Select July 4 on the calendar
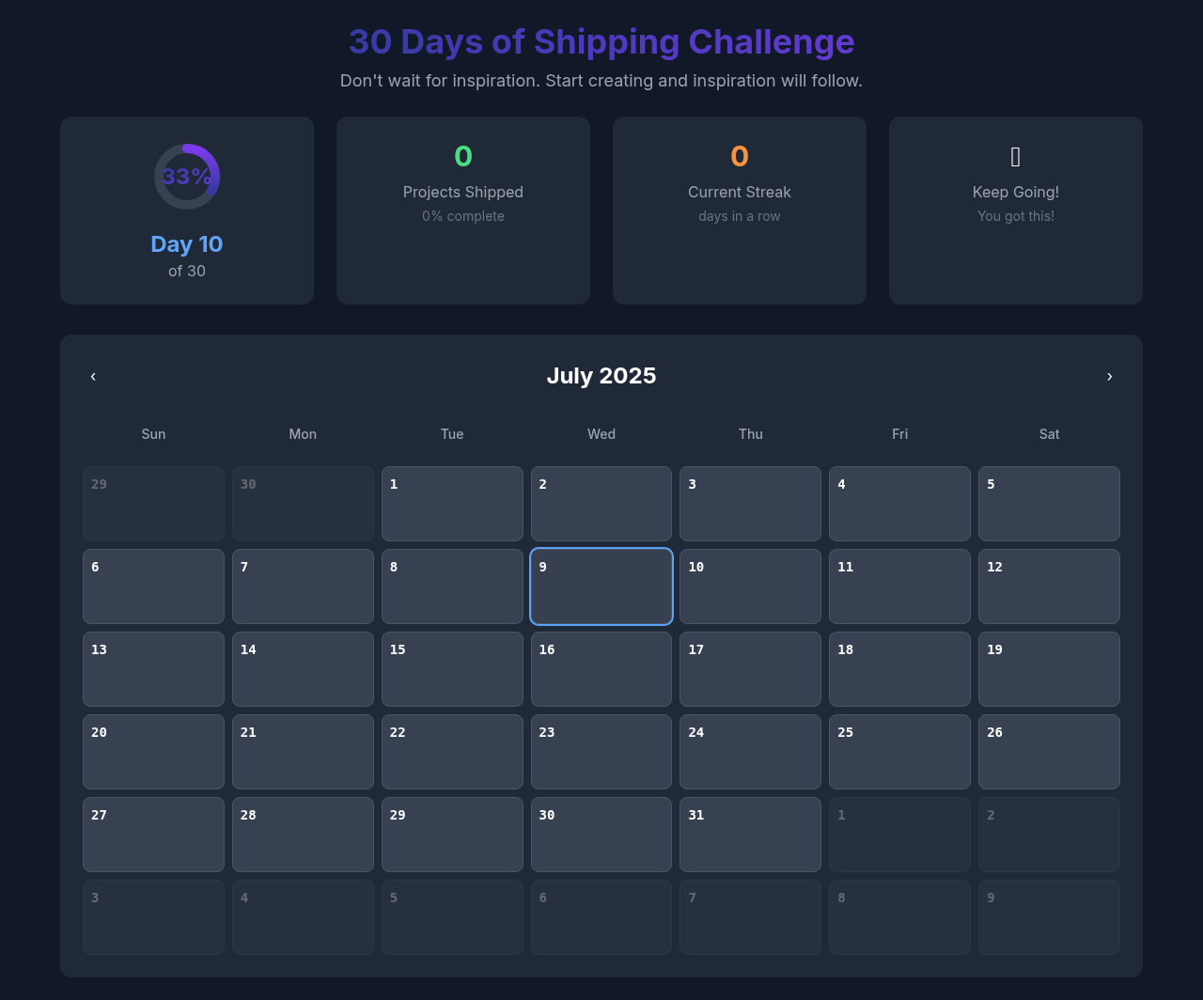The height and width of the screenshot is (1000, 1203). tap(899, 504)
